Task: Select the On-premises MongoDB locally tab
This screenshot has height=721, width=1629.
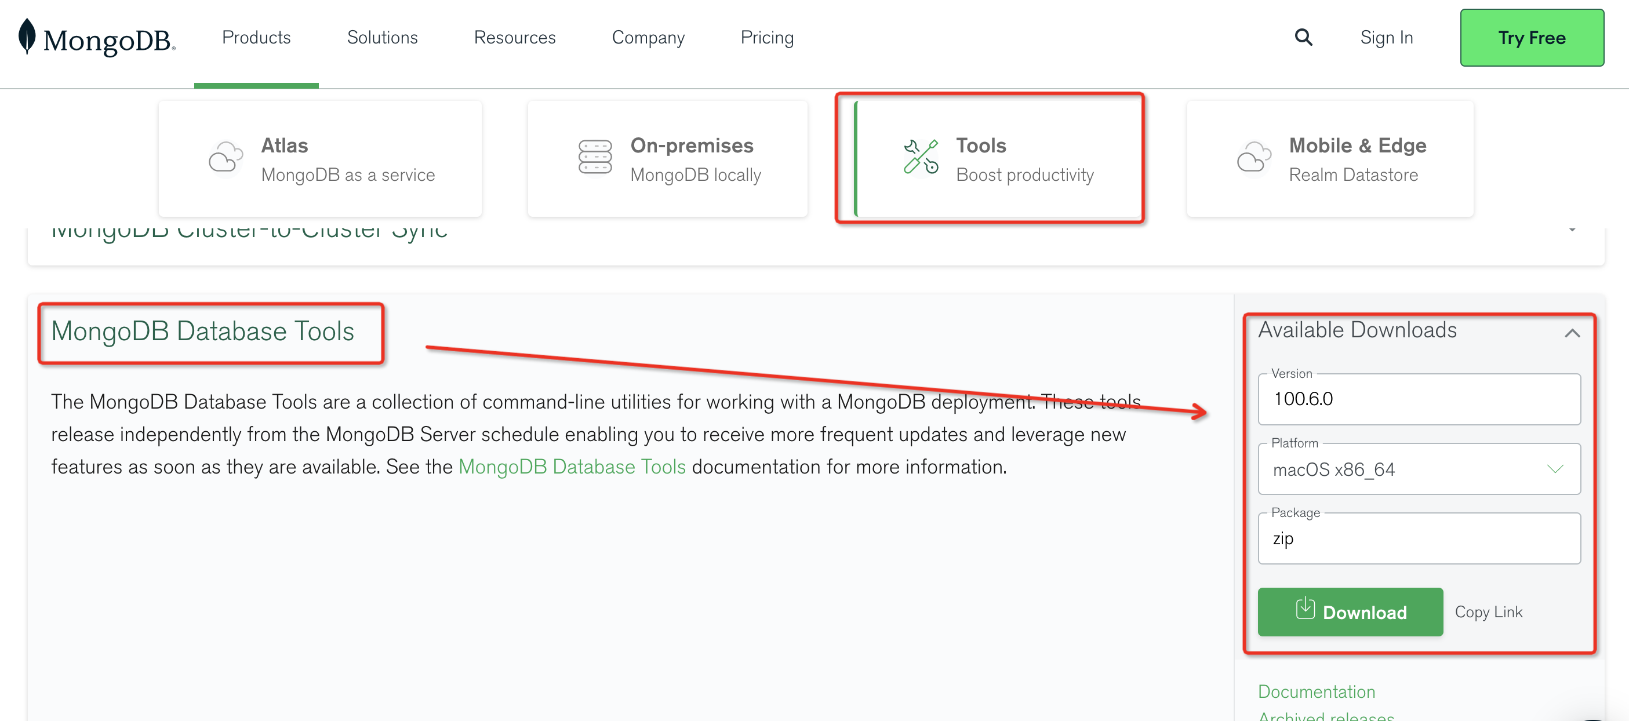Action: pos(667,158)
